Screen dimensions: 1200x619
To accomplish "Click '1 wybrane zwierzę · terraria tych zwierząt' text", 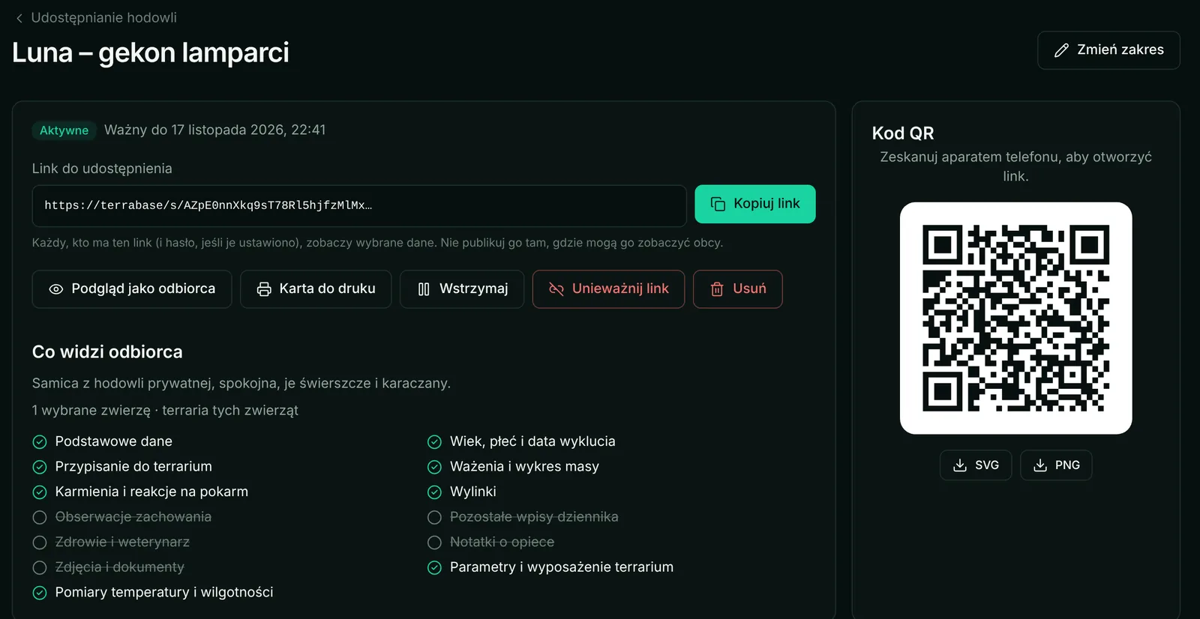I will click(165, 411).
